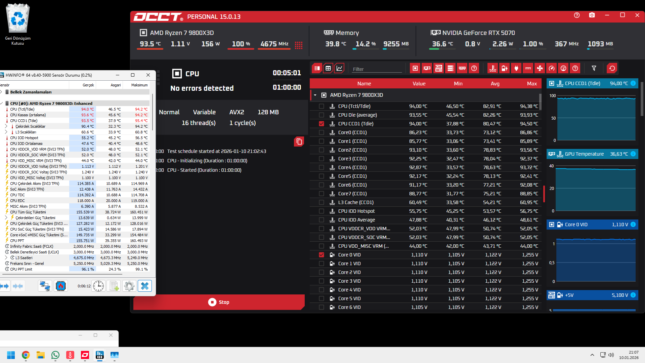Sort OCCT sensor table by Max column
The width and height of the screenshot is (645, 363).
(x=532, y=84)
